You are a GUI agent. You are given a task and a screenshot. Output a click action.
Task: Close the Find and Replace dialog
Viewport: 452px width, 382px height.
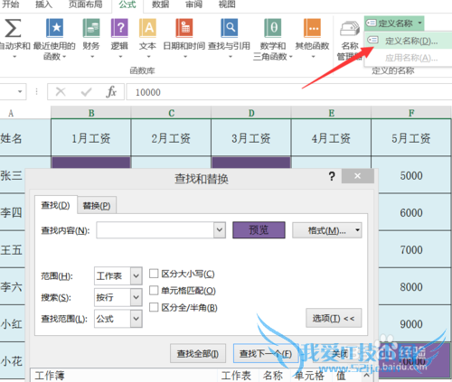coord(358,176)
